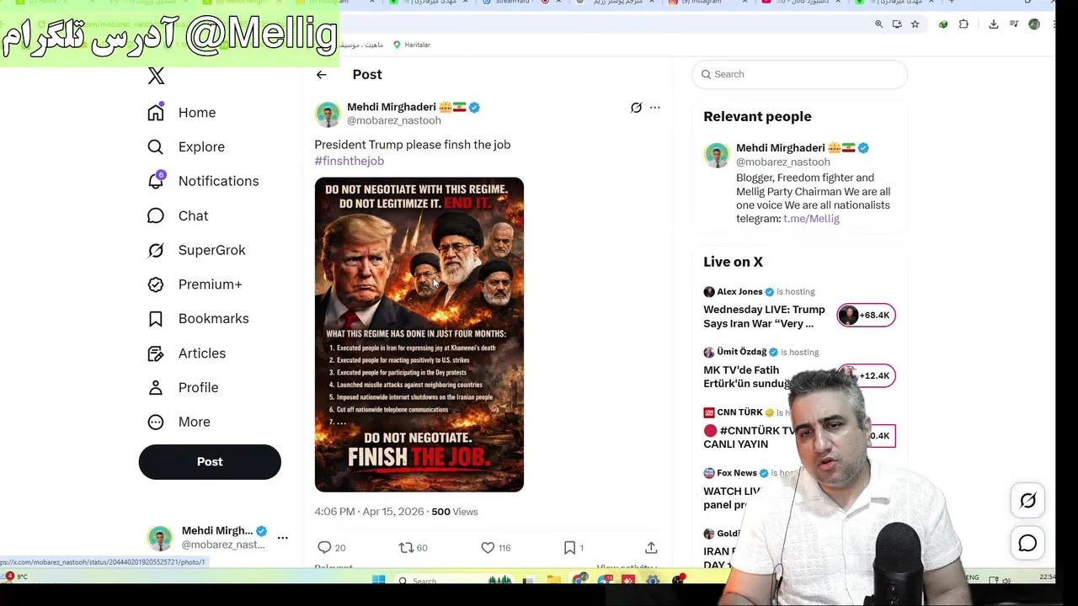This screenshot has height=606, width=1078.
Task: Open the Haritalar bookmark
Action: (411, 45)
